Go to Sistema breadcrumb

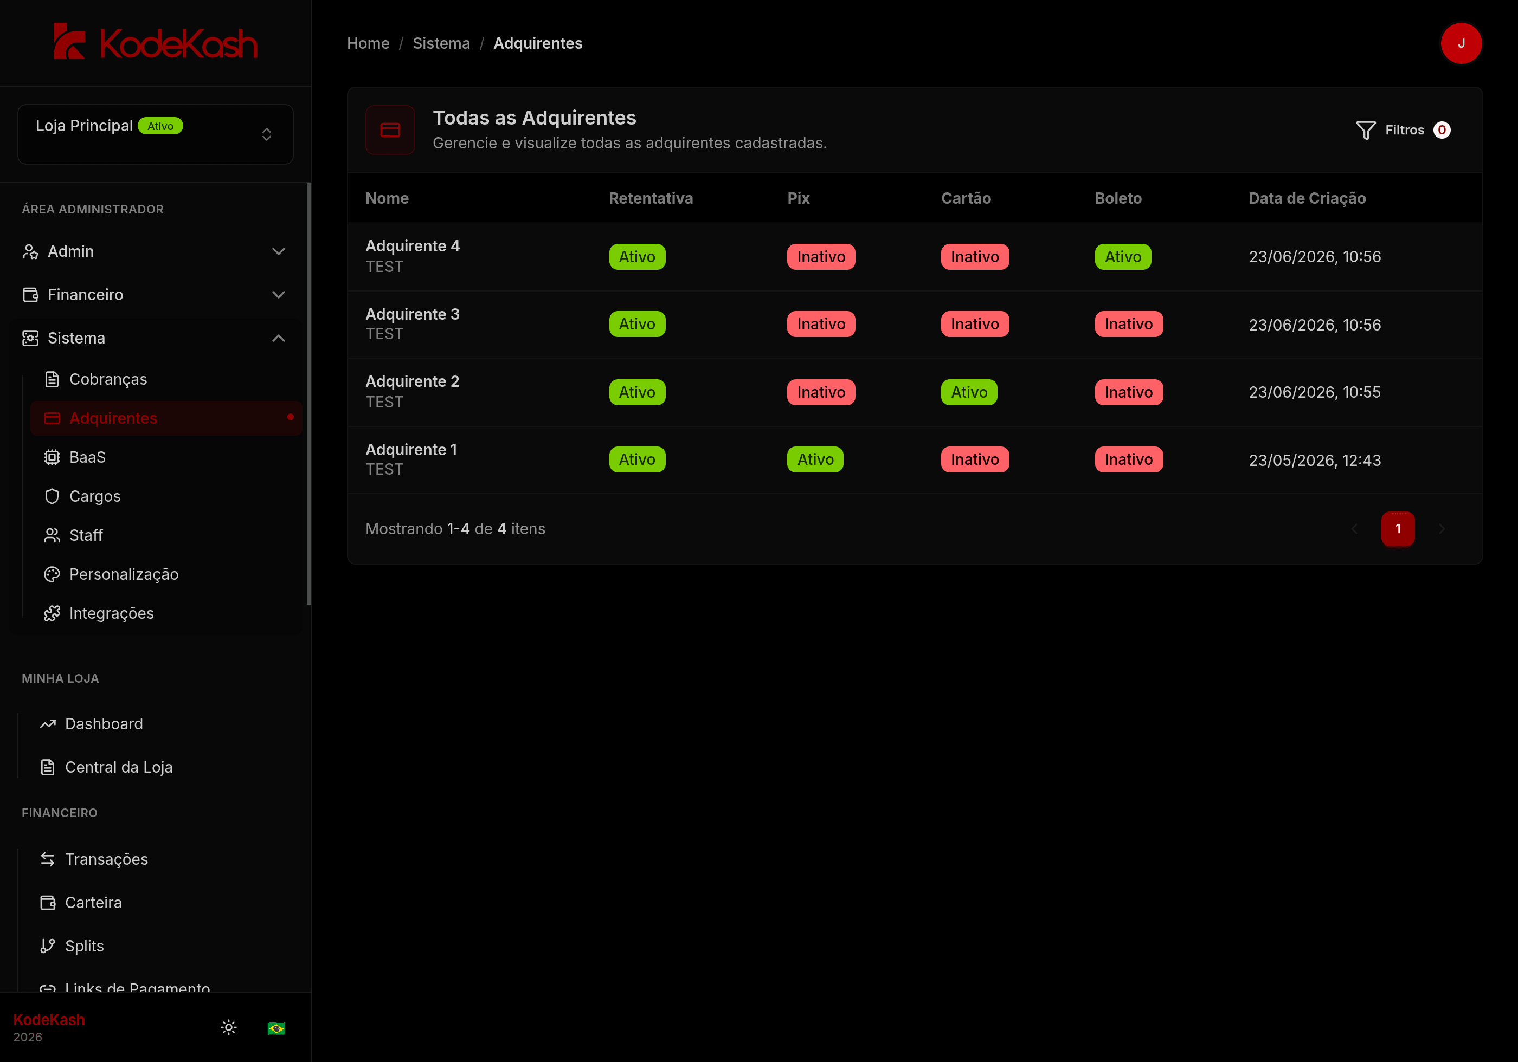point(441,43)
